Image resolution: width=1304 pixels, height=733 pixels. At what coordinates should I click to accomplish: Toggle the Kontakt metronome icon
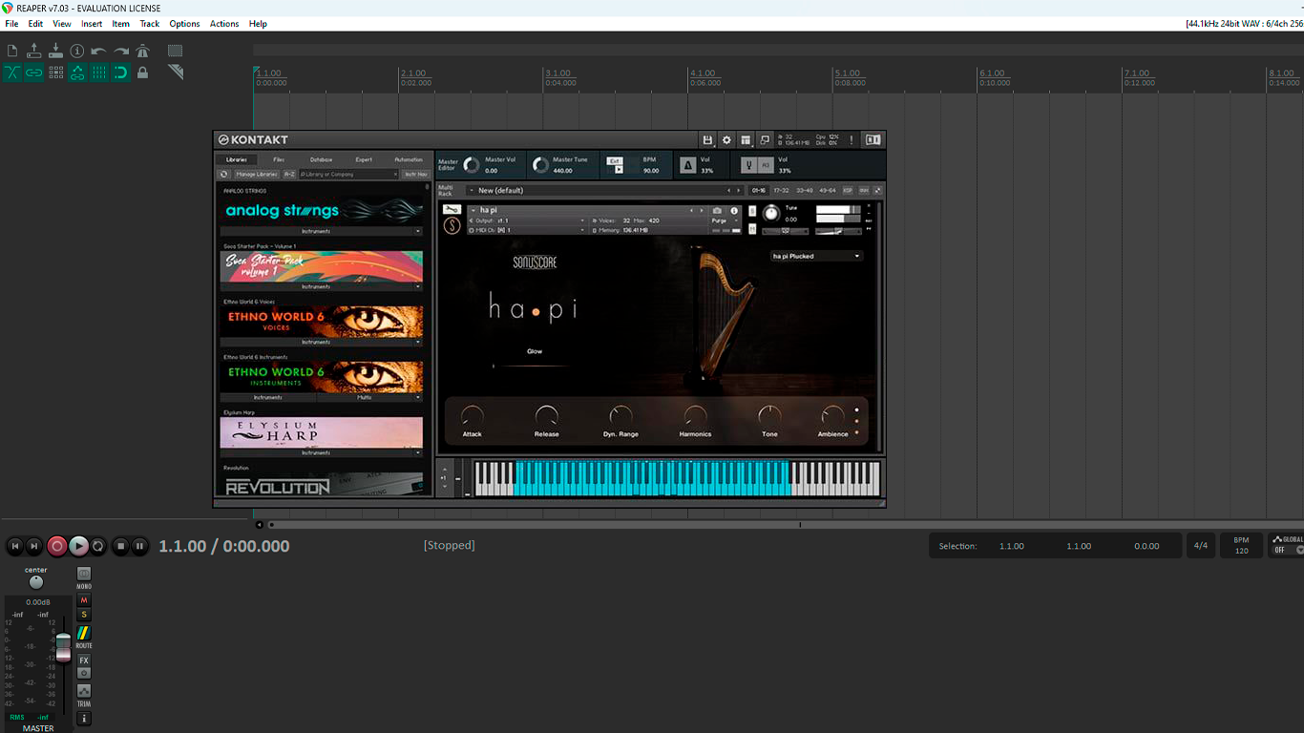click(687, 165)
